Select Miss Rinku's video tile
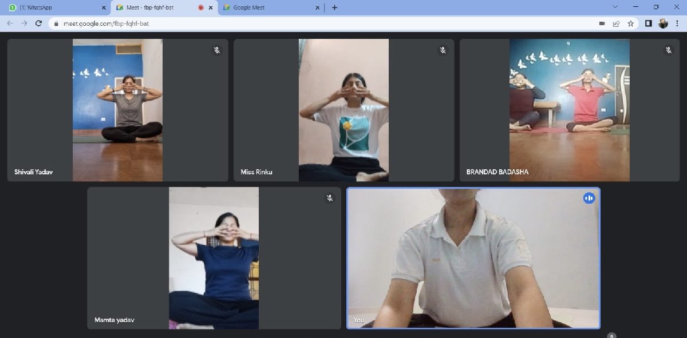This screenshot has height=338, width=687. click(343, 110)
